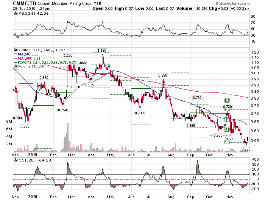Click the 0.650 low price label
Image resolution: width=265 pixels, height=200 pixels.
click(25, 126)
